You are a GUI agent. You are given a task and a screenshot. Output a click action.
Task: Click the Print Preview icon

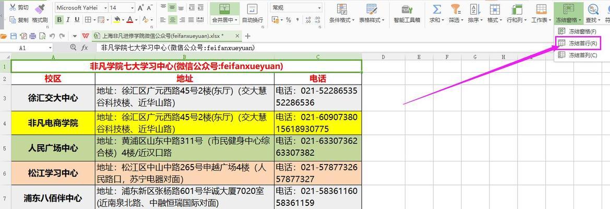42,36
